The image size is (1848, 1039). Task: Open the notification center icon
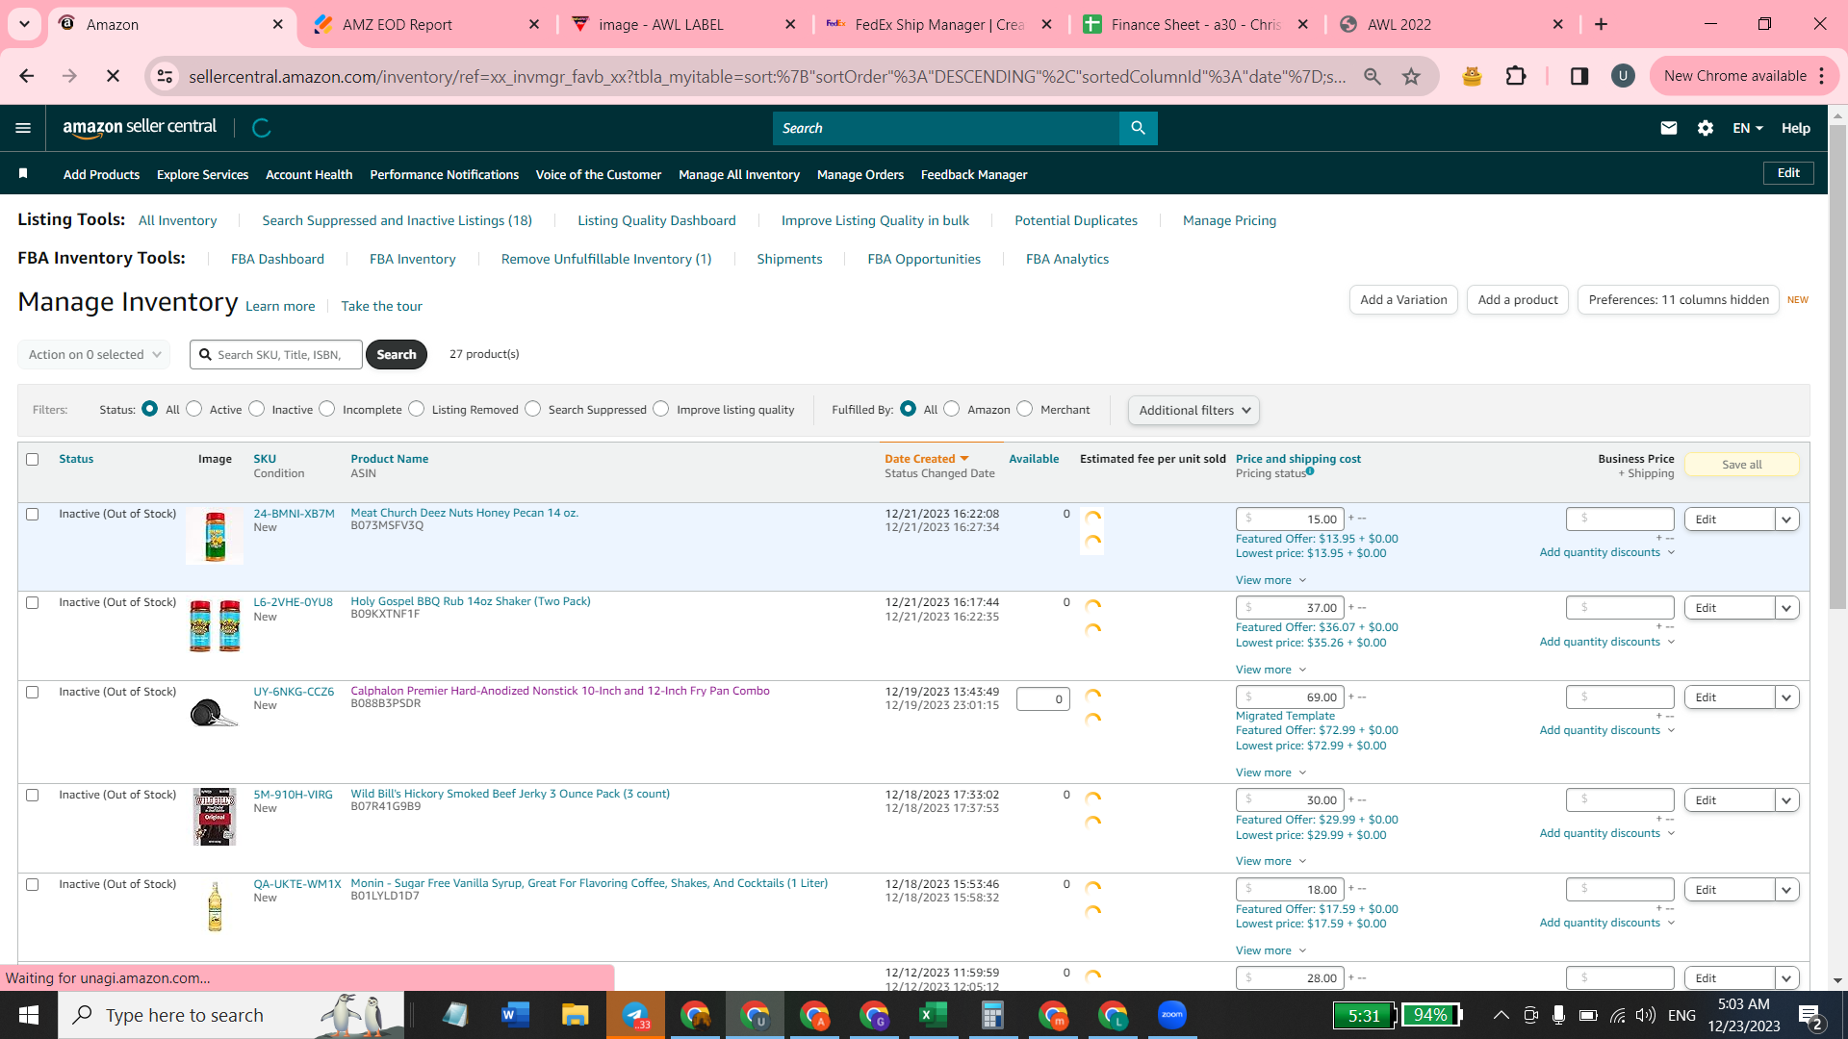(x=1809, y=1016)
